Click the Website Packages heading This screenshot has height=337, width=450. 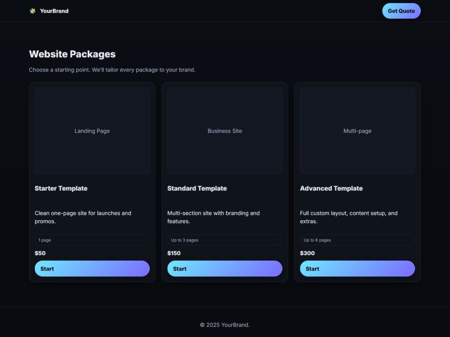pos(72,54)
